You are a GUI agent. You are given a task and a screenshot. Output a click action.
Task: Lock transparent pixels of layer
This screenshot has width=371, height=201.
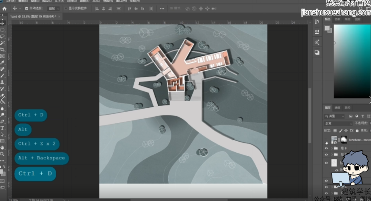point(335,130)
